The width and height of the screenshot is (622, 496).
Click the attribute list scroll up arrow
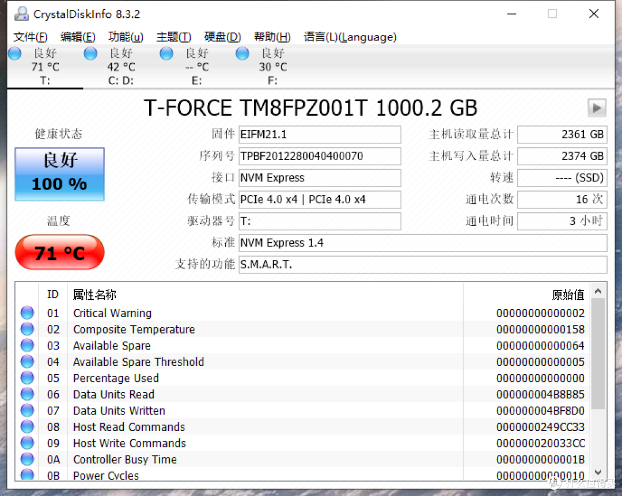click(598, 291)
